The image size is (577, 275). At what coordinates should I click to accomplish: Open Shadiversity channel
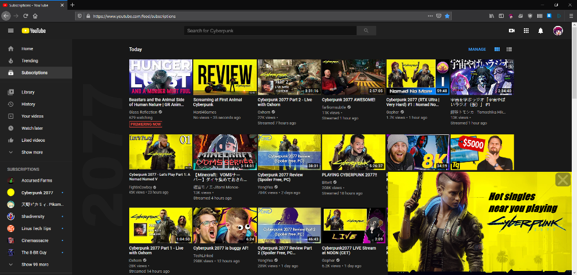point(36,217)
